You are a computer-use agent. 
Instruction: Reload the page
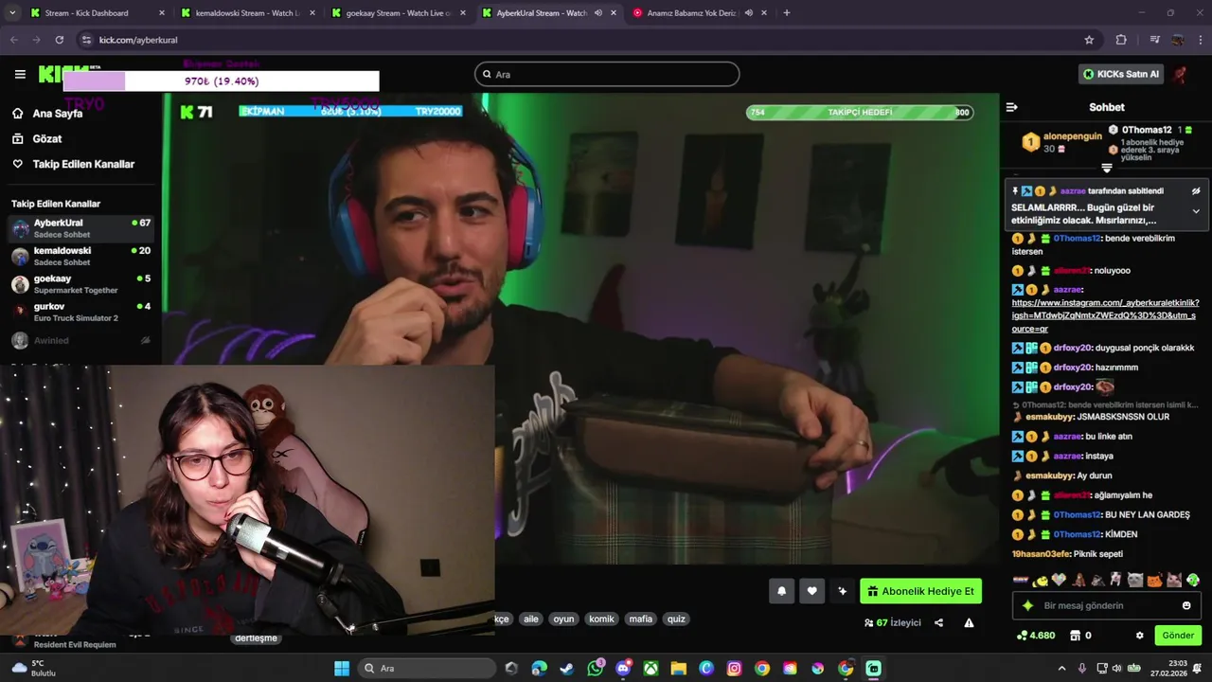60,40
